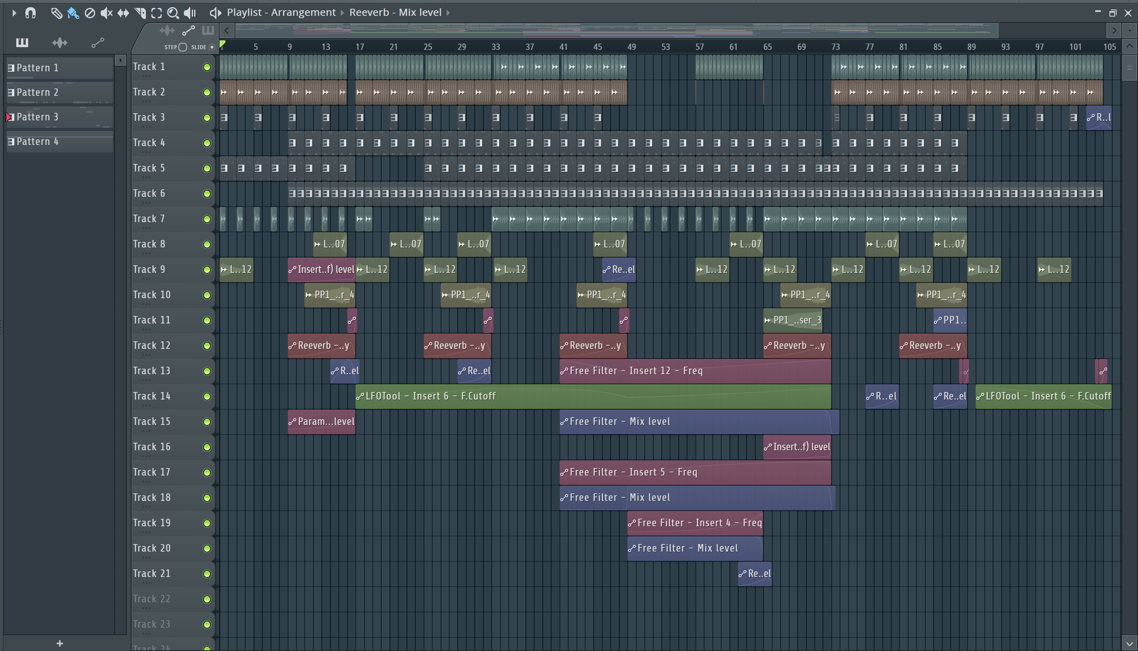The width and height of the screenshot is (1138, 651).
Task: Select the Slice tool
Action: (140, 13)
